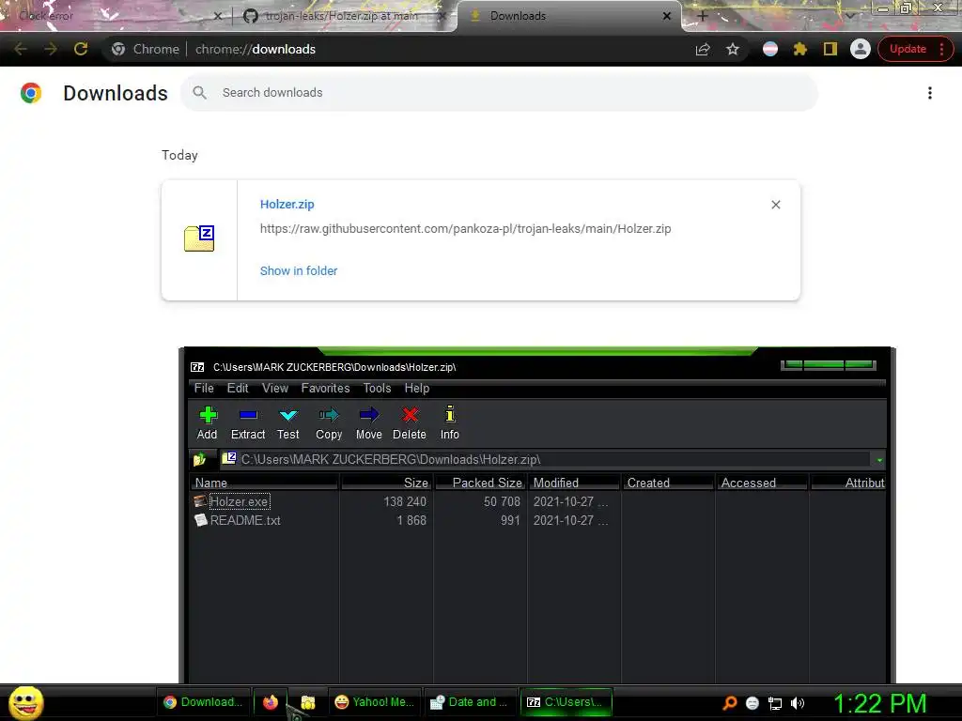Open Yahoo! Messenger taskbar button
Screen dimensions: 962x721
click(x=374, y=702)
